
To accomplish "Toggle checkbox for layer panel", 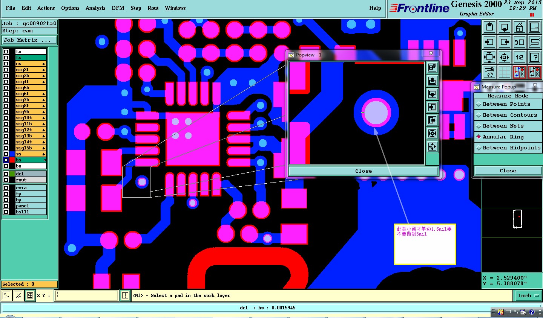I will pyautogui.click(x=6, y=206).
